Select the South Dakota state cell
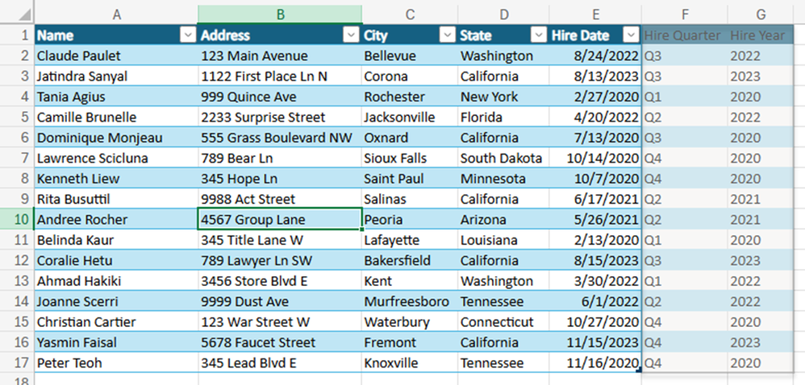805x385 pixels. coord(503,158)
